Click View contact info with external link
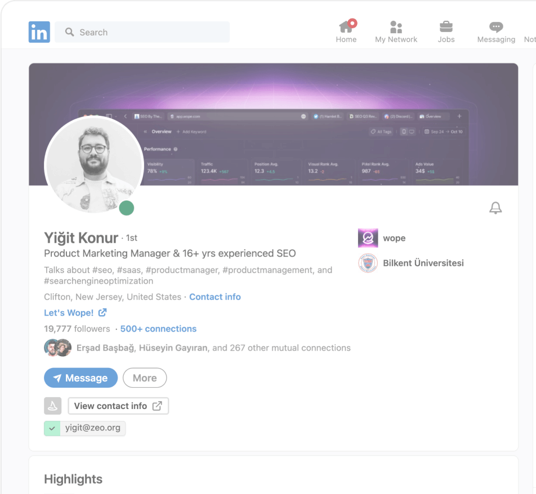This screenshot has height=494, width=536. click(x=118, y=406)
